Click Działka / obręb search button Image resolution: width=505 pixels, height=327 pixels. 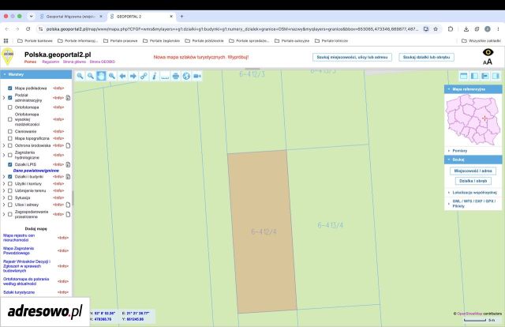473,181
